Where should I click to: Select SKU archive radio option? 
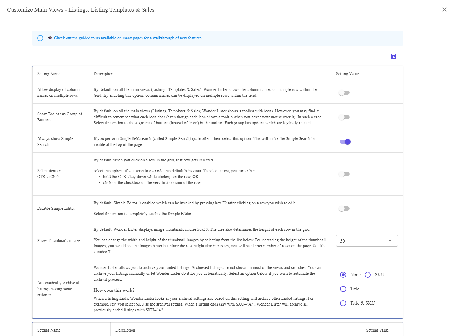click(368, 275)
